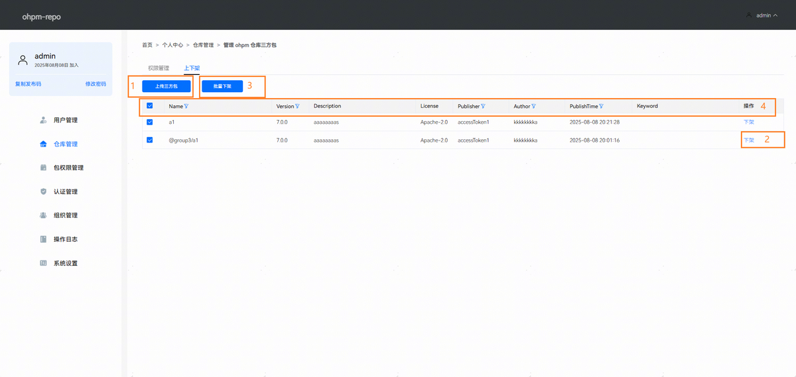Expand the admin user dropdown
The image size is (796, 377).
pos(763,15)
